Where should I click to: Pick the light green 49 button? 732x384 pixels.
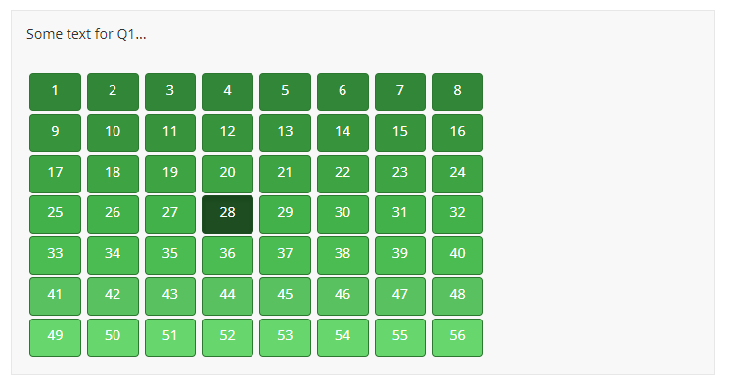click(55, 337)
